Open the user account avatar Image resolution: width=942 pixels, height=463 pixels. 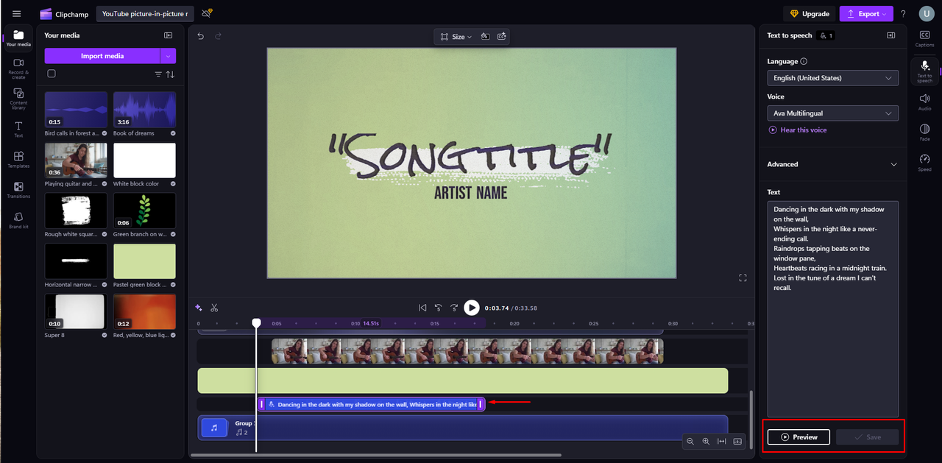926,13
